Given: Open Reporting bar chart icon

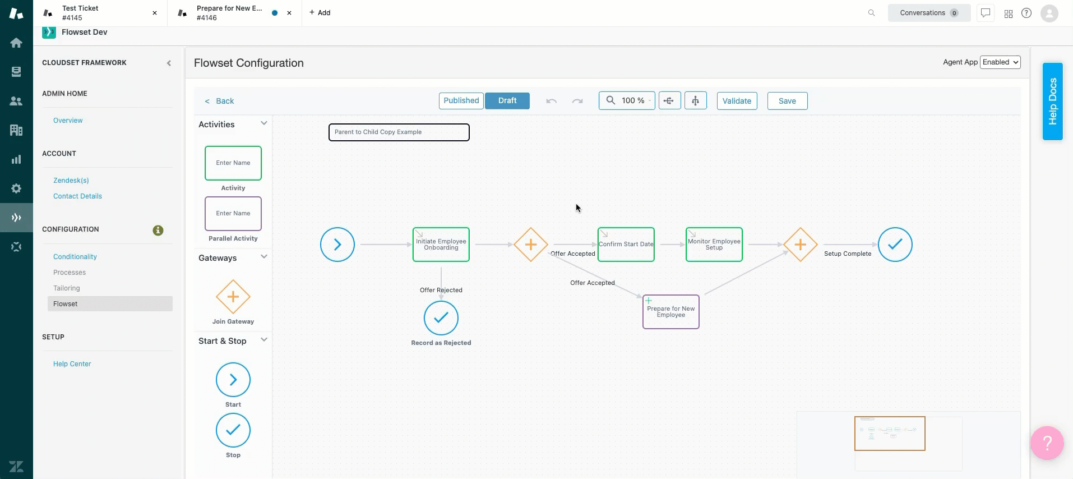Looking at the screenshot, I should tap(16, 159).
